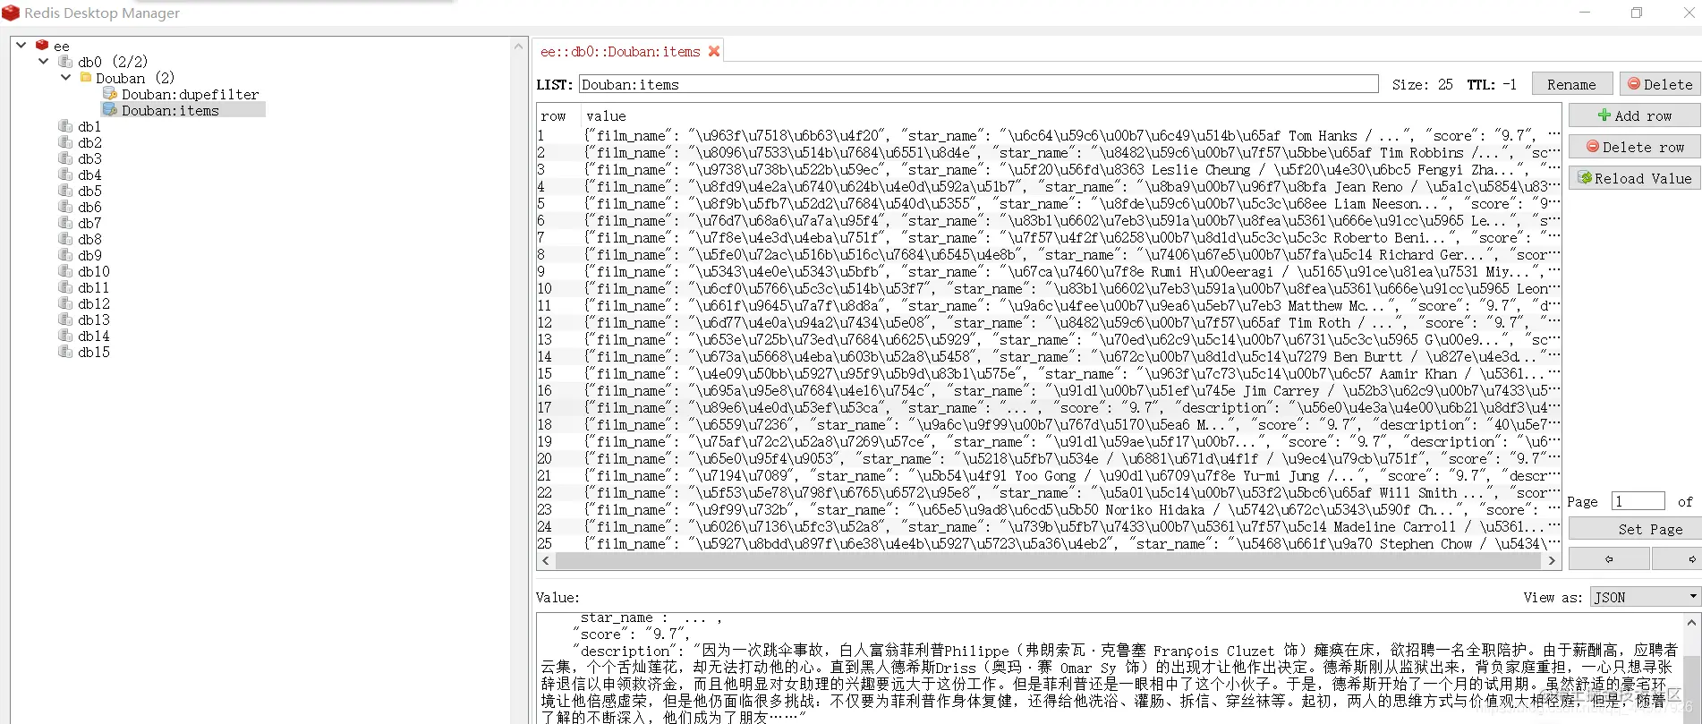The image size is (1702, 724).
Task: Go to the previous page with left arrow
Action: coord(1609,558)
